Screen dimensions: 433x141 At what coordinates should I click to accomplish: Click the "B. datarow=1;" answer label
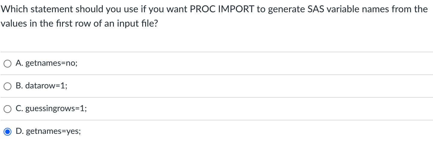pyautogui.click(x=42, y=86)
